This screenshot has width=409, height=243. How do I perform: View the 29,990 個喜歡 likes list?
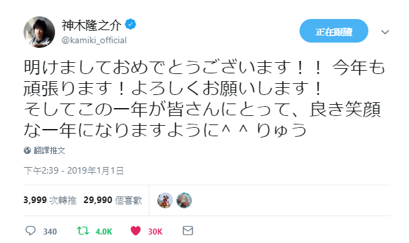pos(113,200)
